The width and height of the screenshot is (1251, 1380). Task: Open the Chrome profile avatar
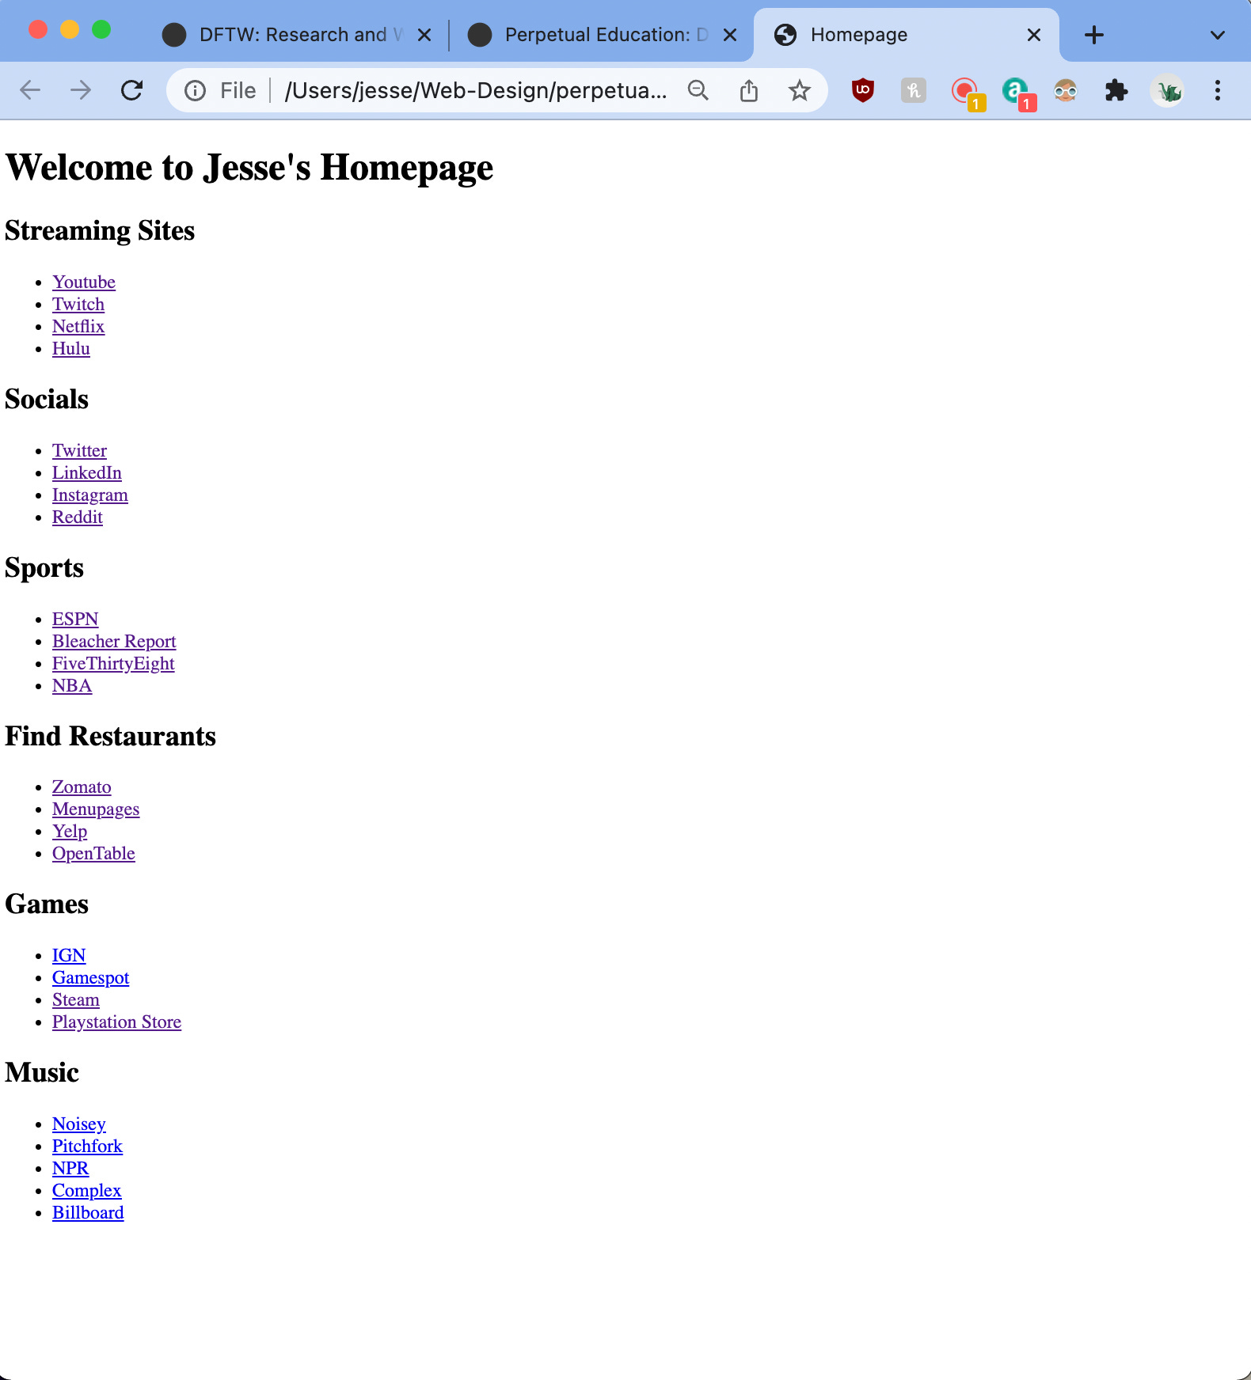point(1167,91)
